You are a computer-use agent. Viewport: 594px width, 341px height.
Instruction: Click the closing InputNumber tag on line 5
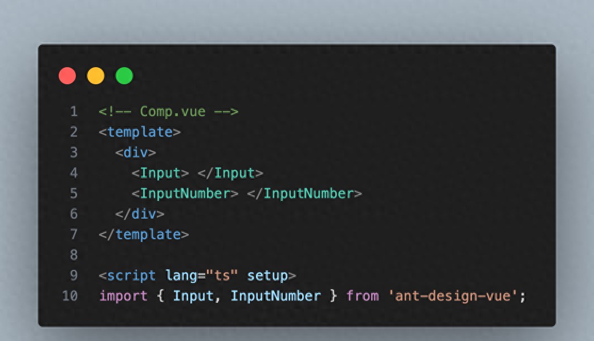click(x=304, y=194)
